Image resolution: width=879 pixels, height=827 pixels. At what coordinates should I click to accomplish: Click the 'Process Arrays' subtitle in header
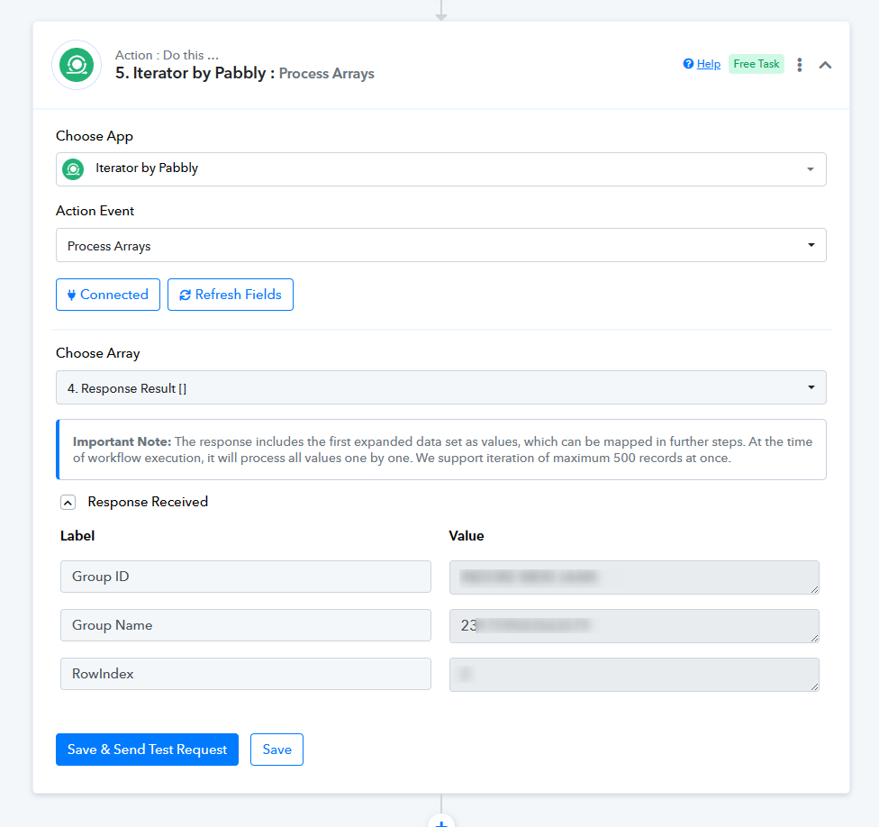click(x=327, y=74)
